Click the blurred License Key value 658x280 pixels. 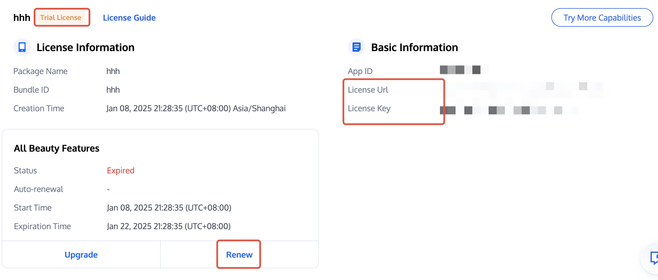509,110
